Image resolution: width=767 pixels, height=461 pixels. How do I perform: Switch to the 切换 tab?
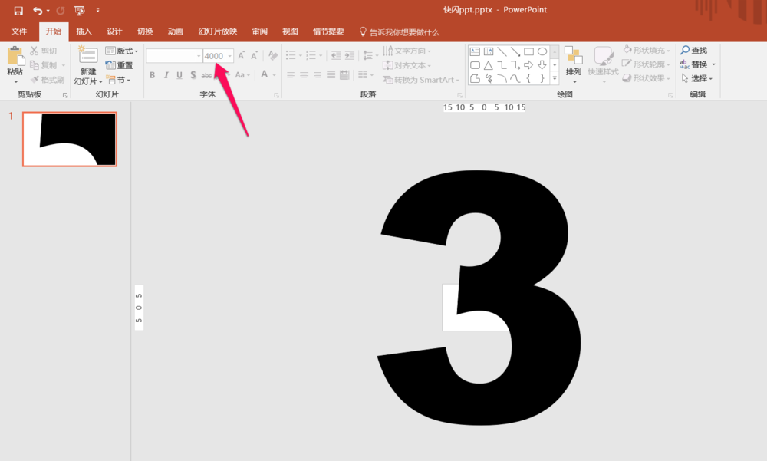pyautogui.click(x=145, y=31)
